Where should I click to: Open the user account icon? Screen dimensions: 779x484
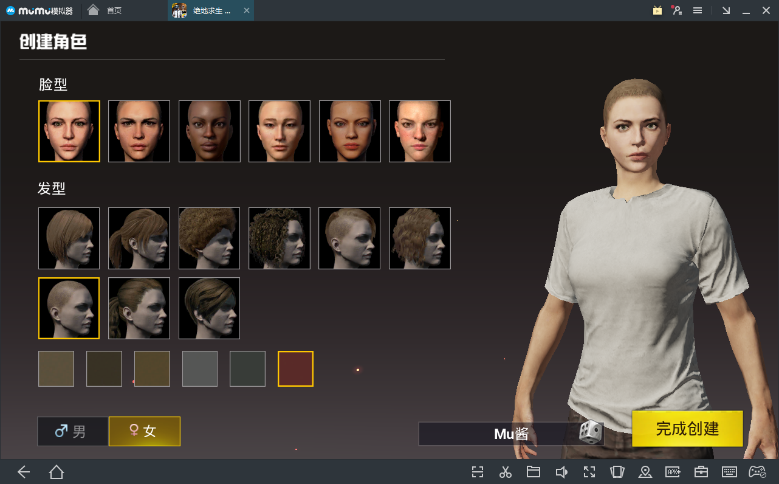point(677,10)
